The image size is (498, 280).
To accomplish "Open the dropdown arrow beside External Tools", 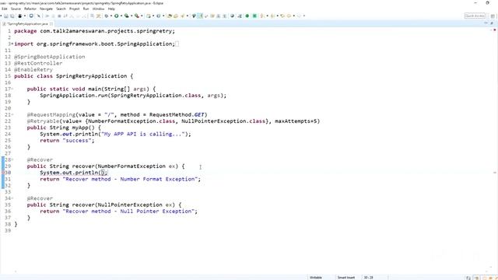I will click(x=142, y=16).
